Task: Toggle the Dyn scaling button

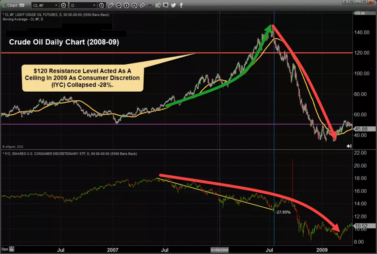Action: point(5,249)
